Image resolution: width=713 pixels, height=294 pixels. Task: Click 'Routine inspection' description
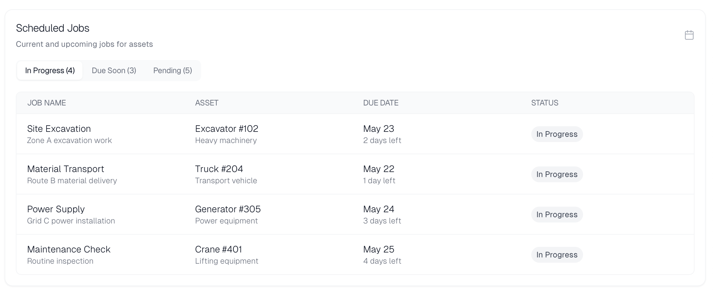pyautogui.click(x=60, y=261)
